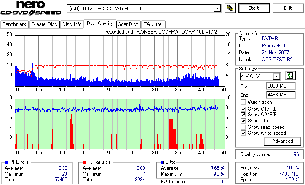Click the PI Errors maximum value 23
Viewport: 305px width, 185px height.
[64, 174]
